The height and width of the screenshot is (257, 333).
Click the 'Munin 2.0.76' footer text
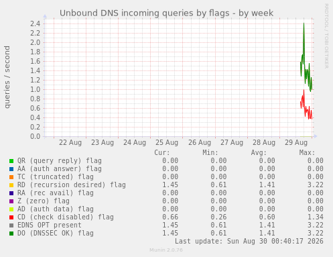[x=166, y=250]
